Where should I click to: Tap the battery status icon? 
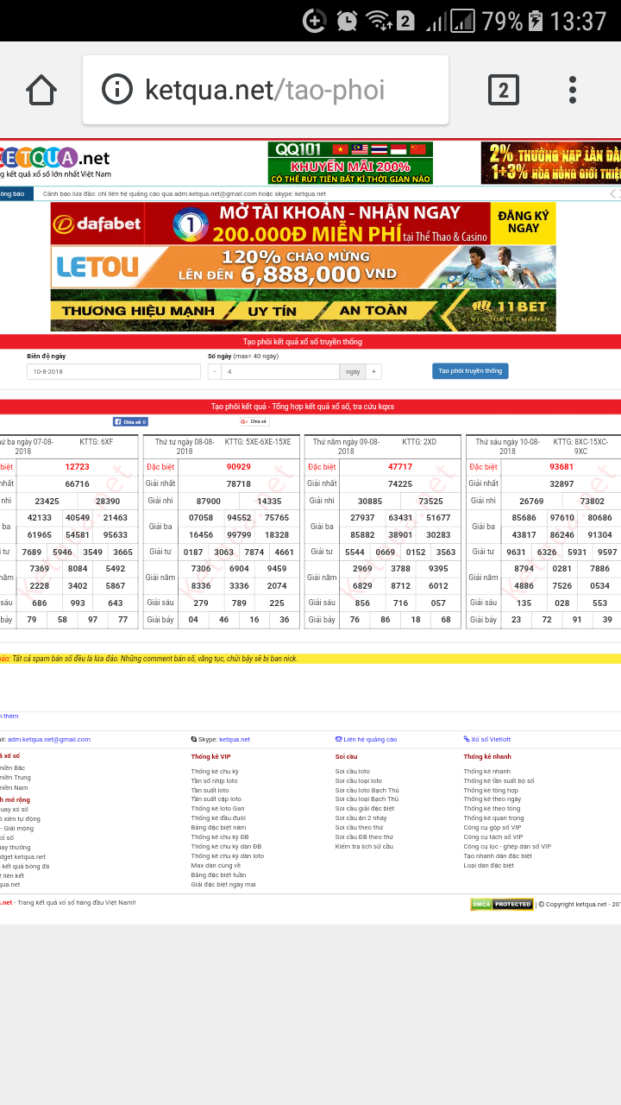536,20
